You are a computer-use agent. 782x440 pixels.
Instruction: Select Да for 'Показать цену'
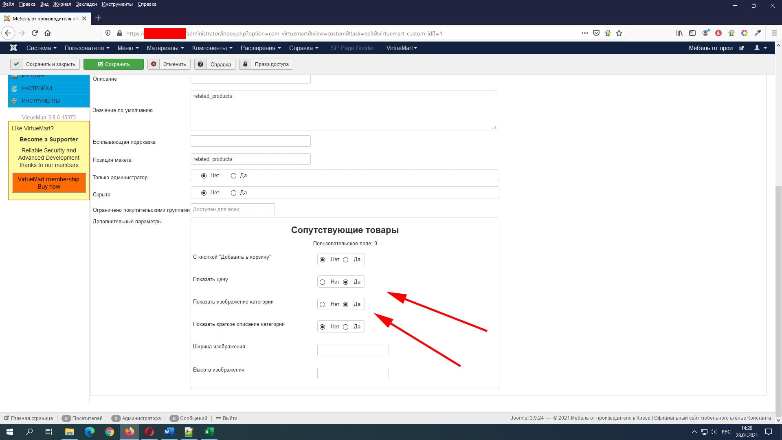pos(345,282)
